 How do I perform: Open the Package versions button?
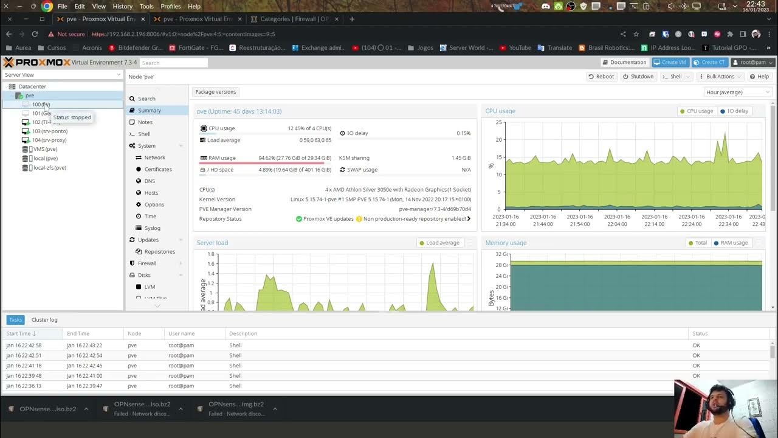(215, 92)
